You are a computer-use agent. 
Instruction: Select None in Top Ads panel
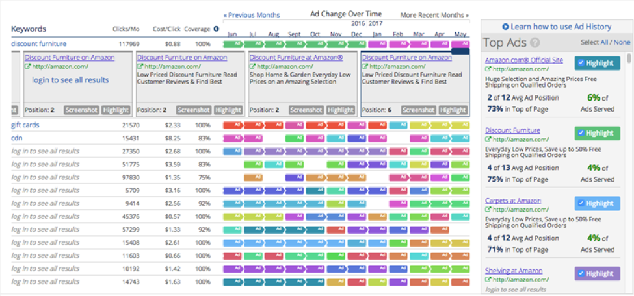[x=622, y=42]
